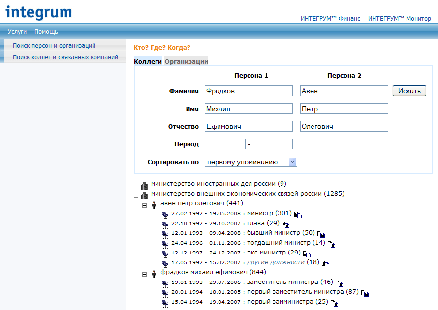Open documents icon for бывший министр (50)
This screenshot has height=310, width=438.
pos(321,234)
